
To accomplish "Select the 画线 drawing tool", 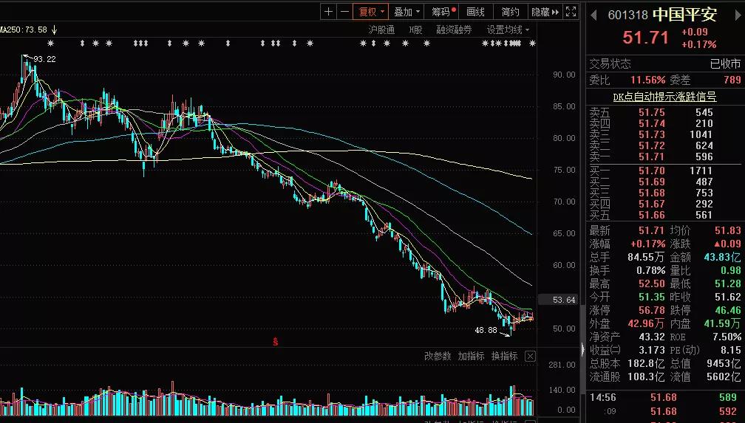I will click(476, 12).
